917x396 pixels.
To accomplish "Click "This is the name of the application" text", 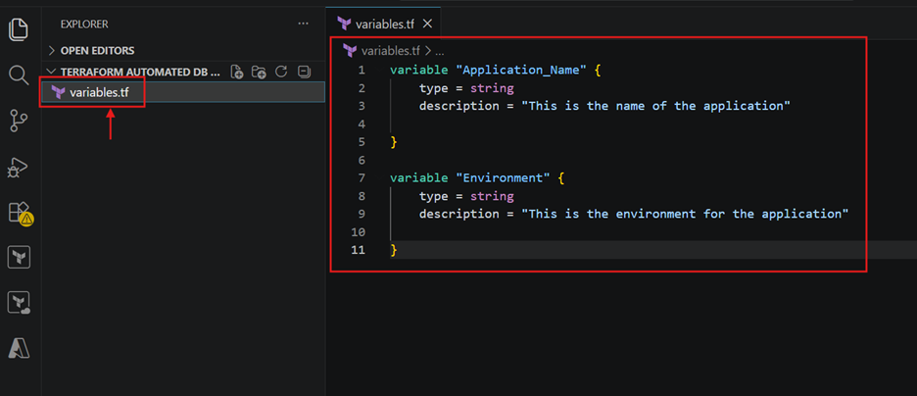I will point(655,106).
